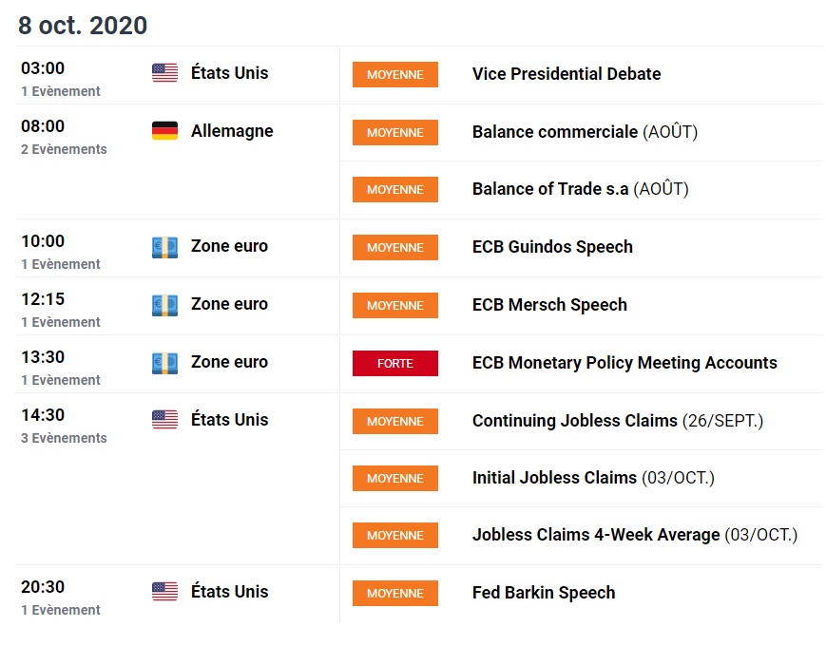Open Vice Presidential Debate event
Image resolution: width=826 pixels, height=646 pixels.
click(x=567, y=74)
